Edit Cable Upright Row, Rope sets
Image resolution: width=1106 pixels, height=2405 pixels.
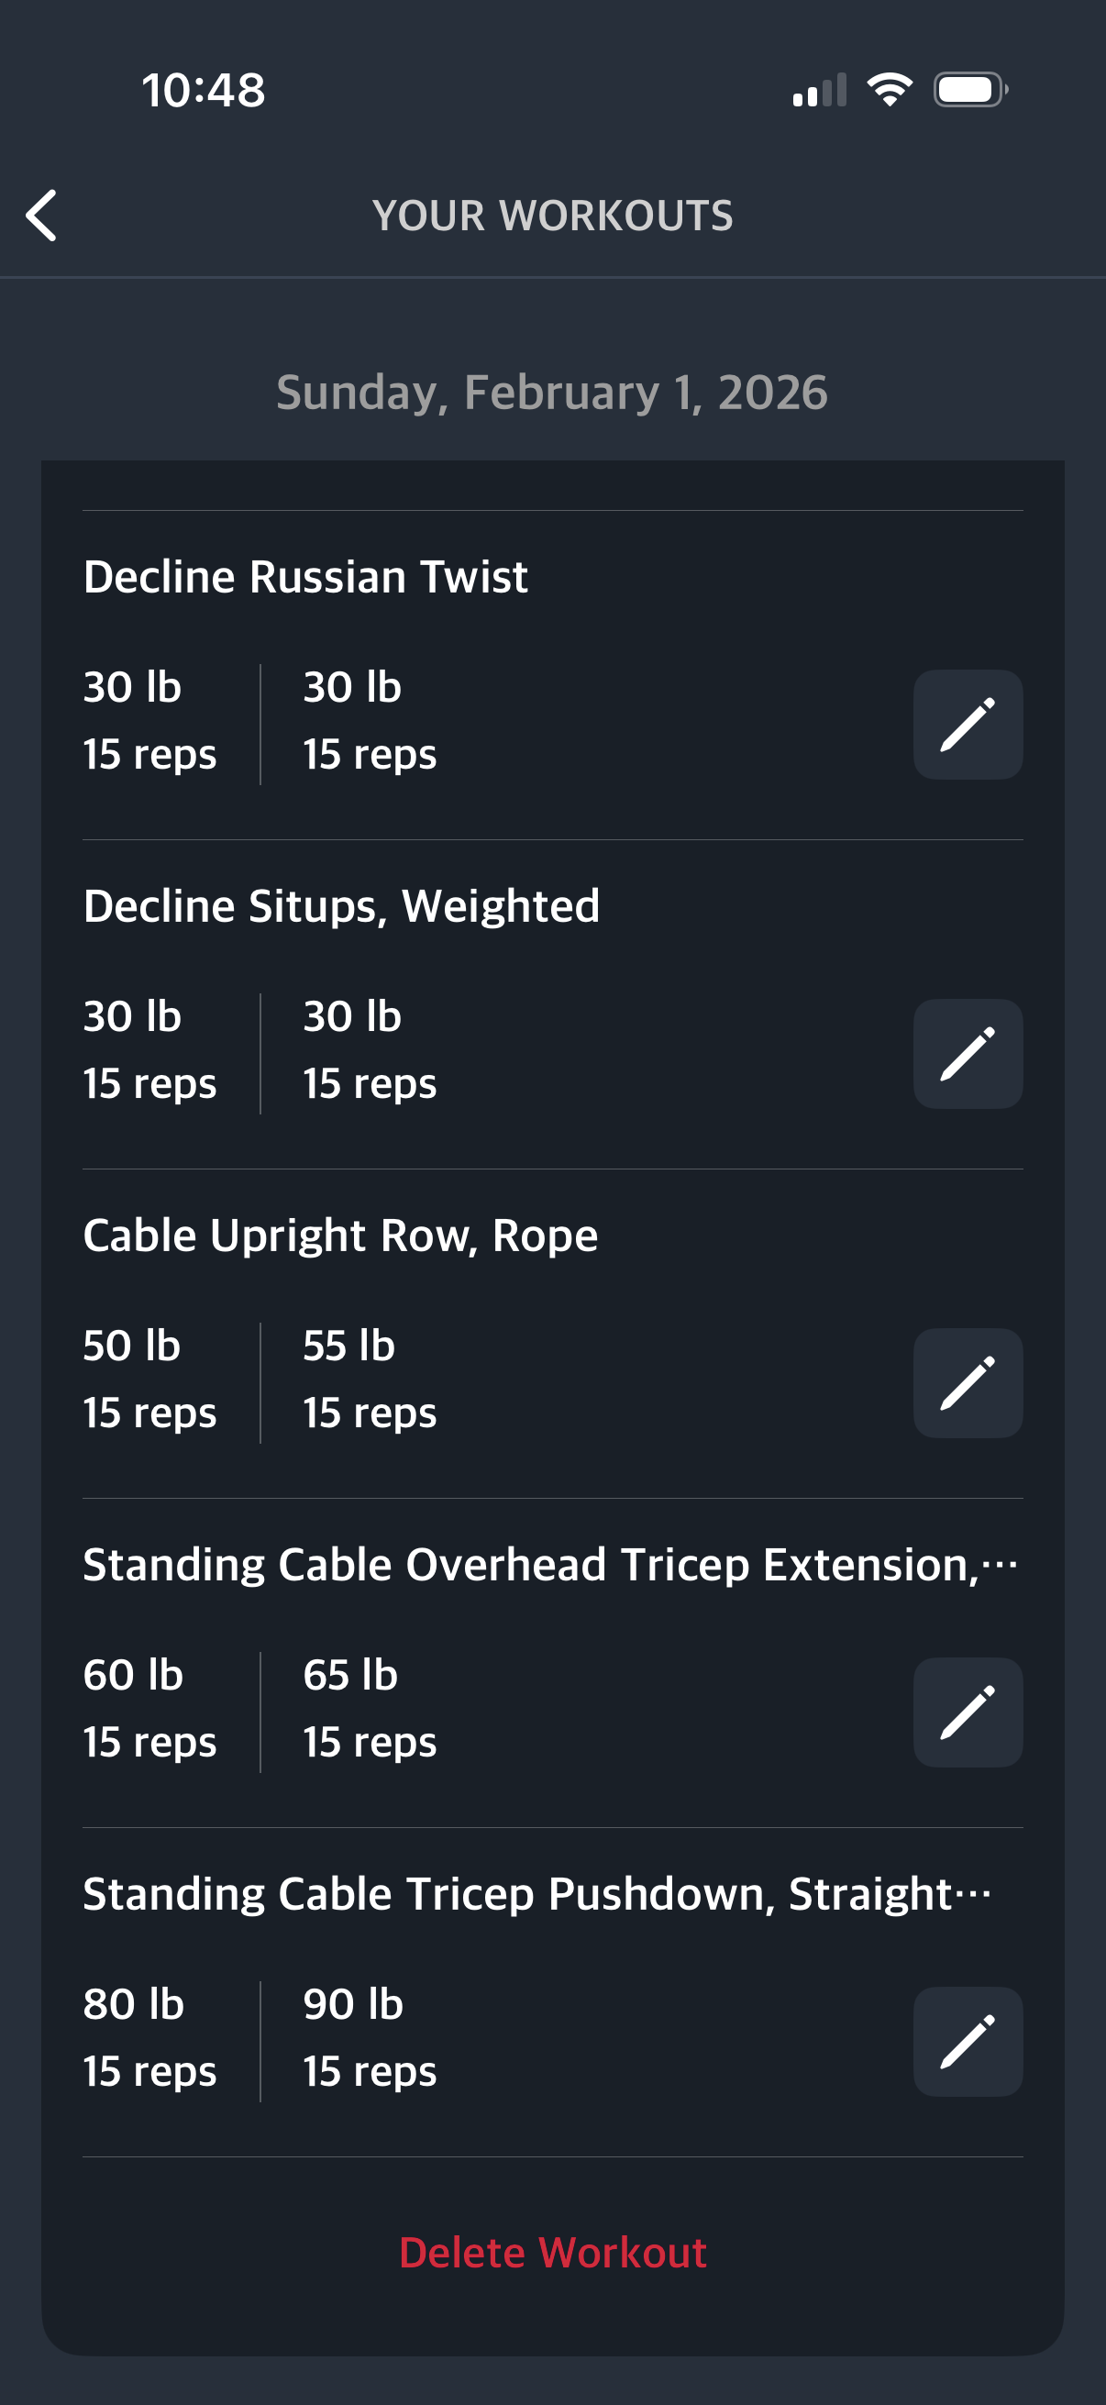967,1382
